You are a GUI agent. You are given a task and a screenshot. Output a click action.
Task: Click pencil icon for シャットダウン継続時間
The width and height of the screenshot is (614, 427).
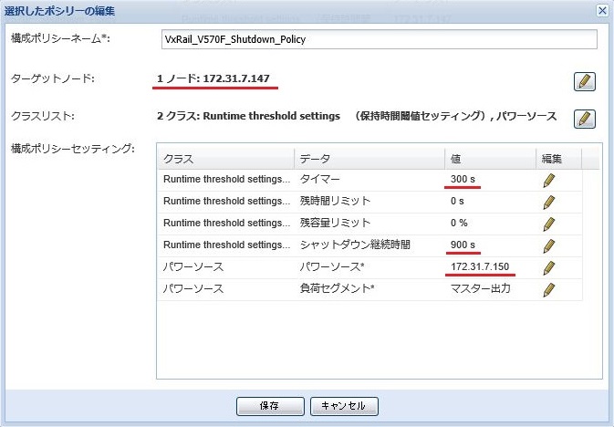click(549, 245)
